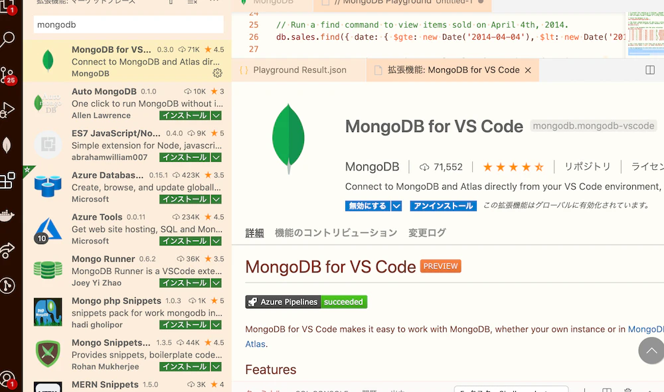The width and height of the screenshot is (664, 392).
Task: Select MongoDB for VS... item in the list
Action: pyautogui.click(x=127, y=61)
